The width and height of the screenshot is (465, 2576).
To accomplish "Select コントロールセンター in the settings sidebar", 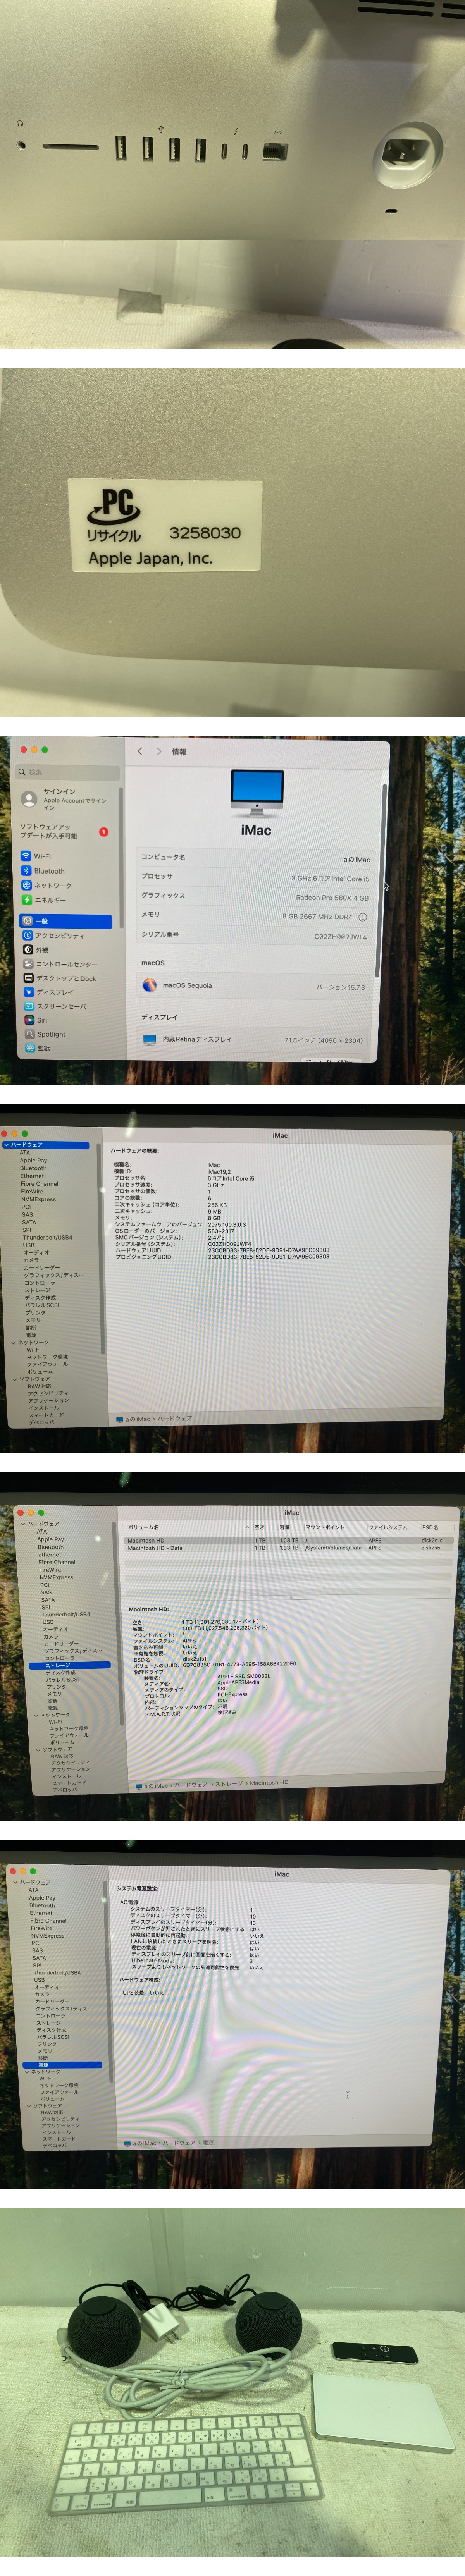I will (66, 964).
